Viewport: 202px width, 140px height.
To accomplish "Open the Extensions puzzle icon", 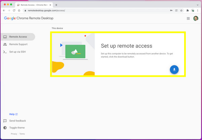I will coord(188,10).
